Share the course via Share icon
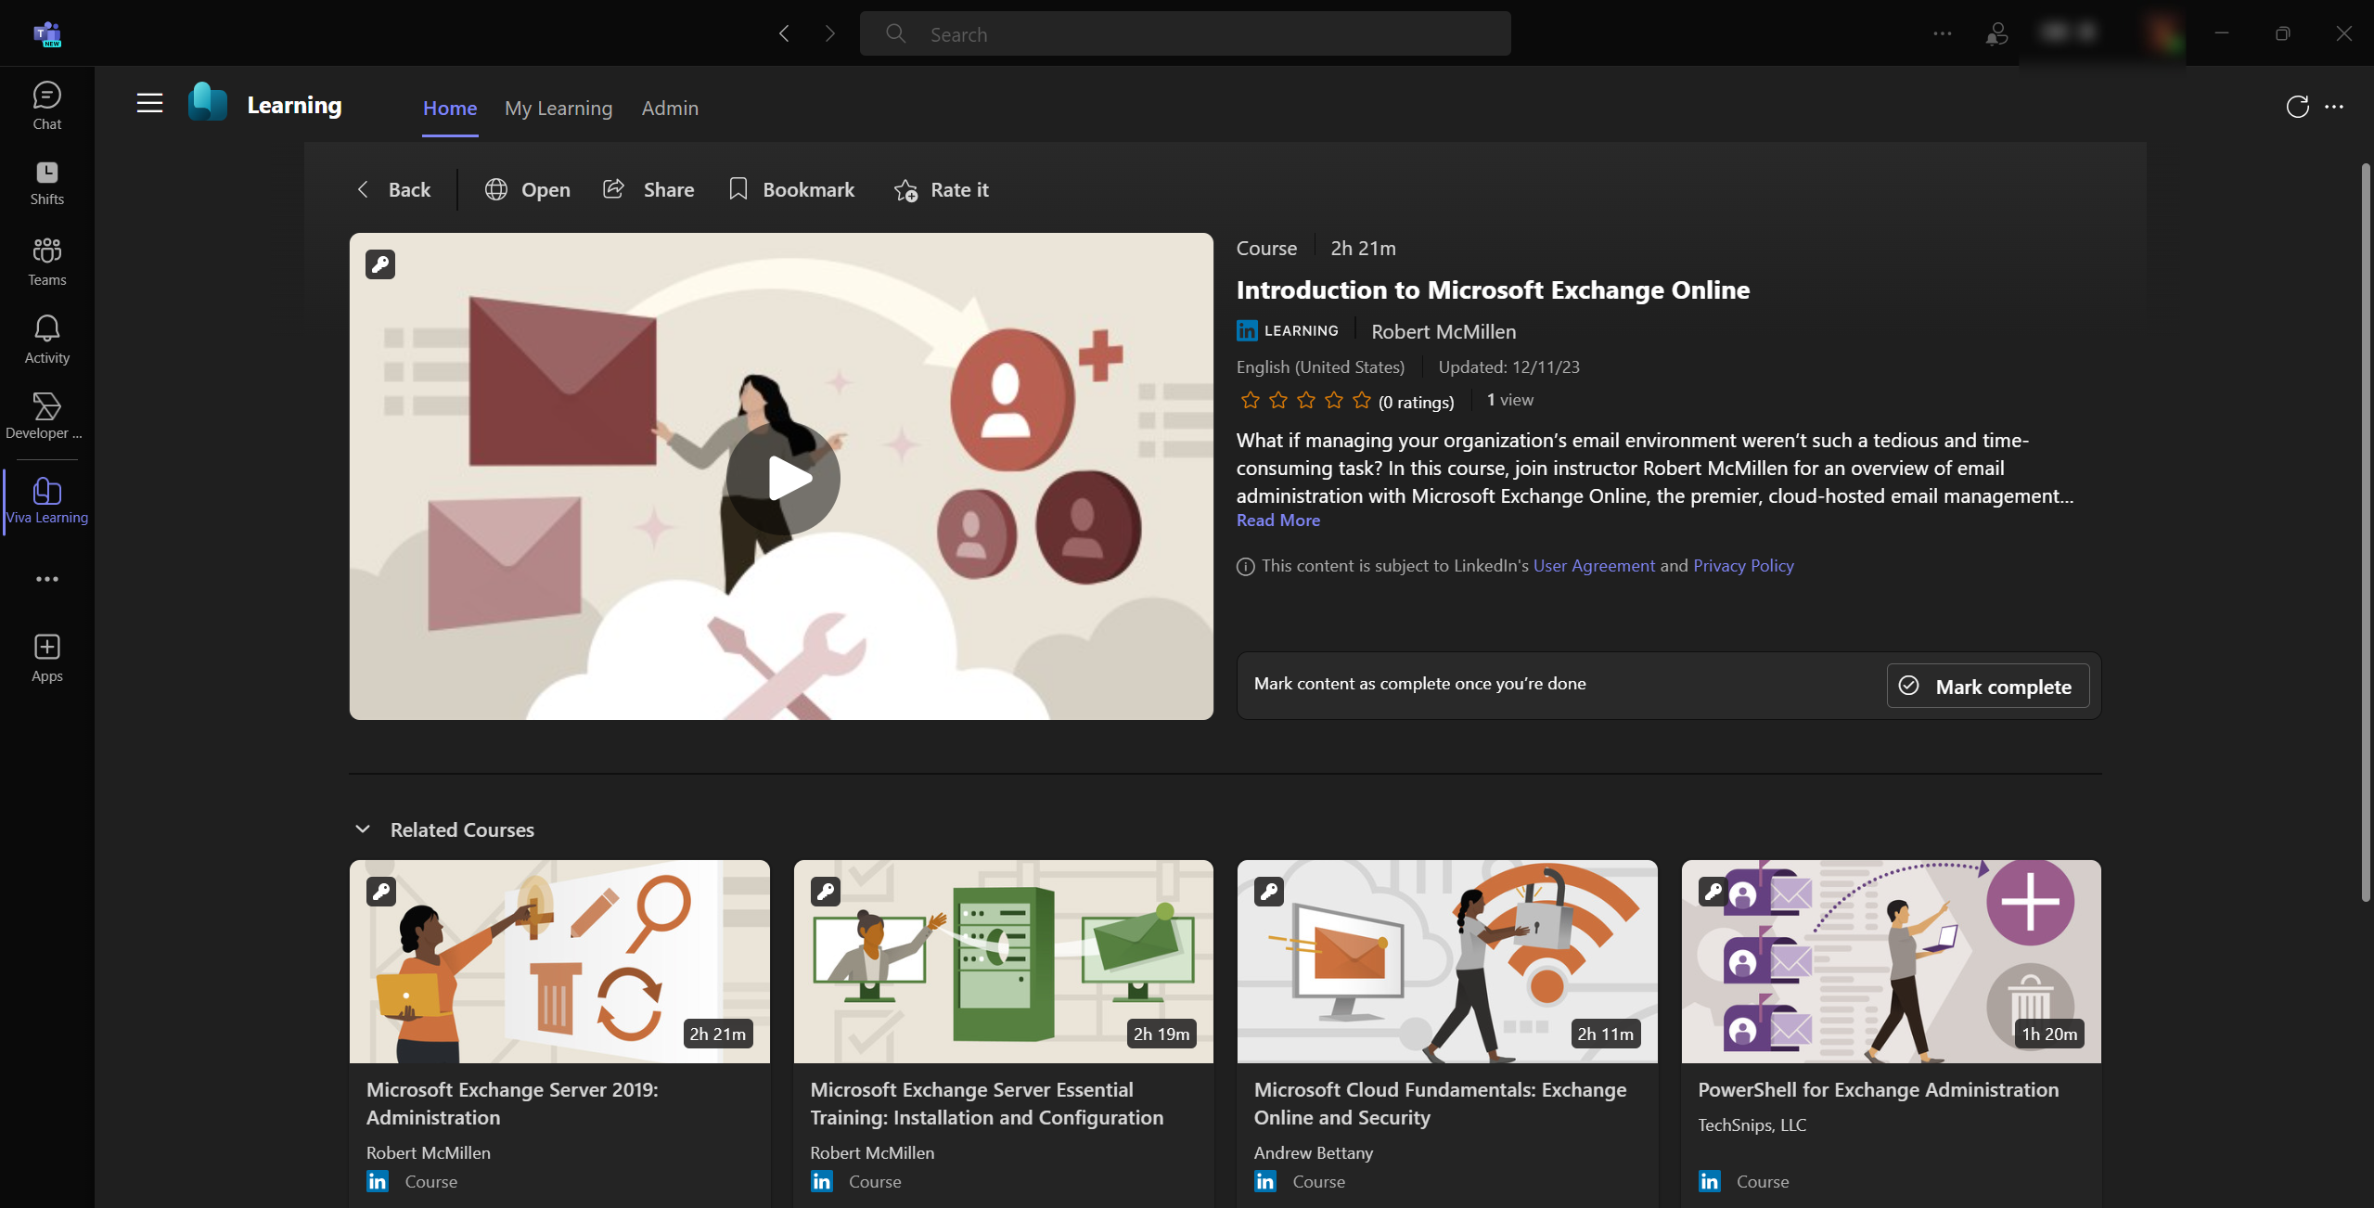The width and height of the screenshot is (2374, 1208). tap(648, 189)
